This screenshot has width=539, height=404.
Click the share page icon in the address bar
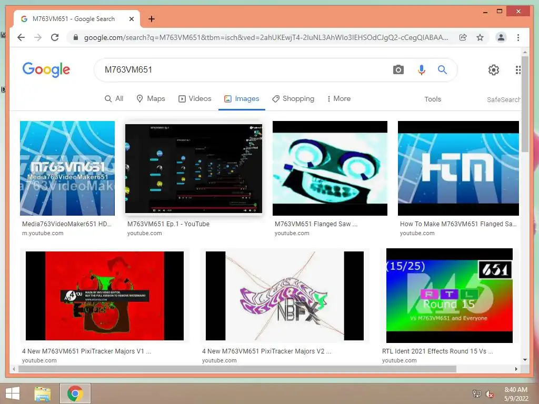tap(463, 37)
